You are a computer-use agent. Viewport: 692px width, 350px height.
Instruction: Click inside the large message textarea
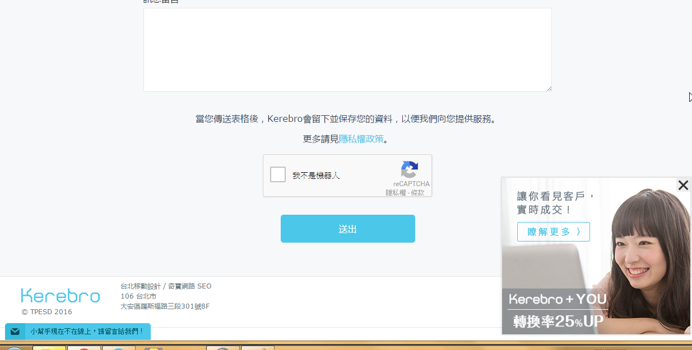click(x=347, y=50)
